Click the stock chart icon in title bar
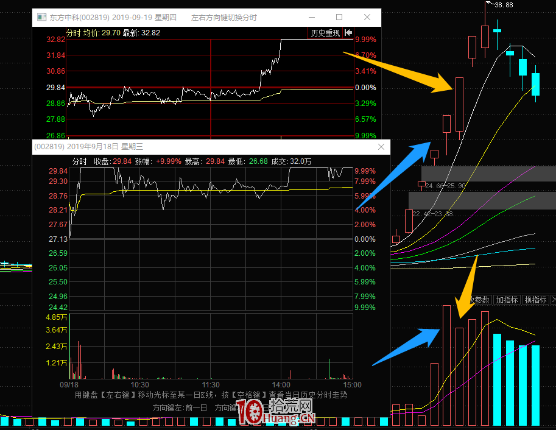 coord(42,17)
